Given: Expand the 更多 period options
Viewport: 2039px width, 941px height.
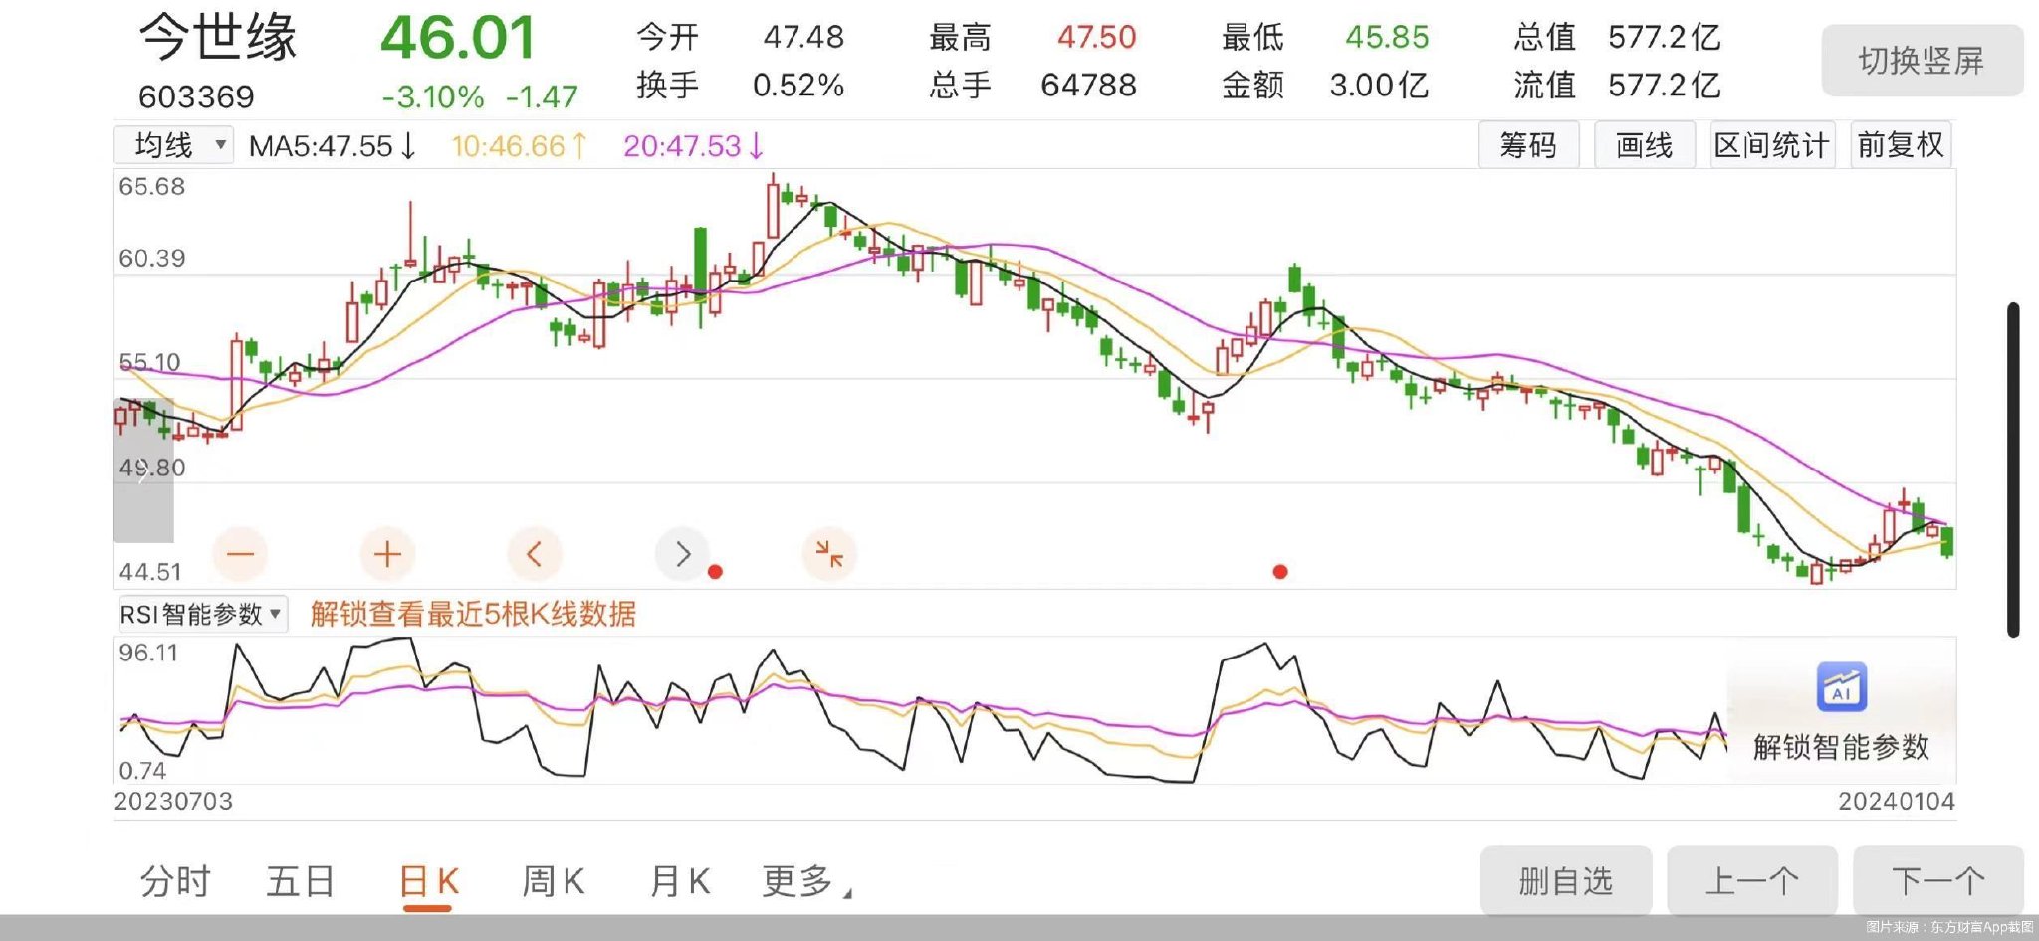Looking at the screenshot, I should (x=806, y=881).
